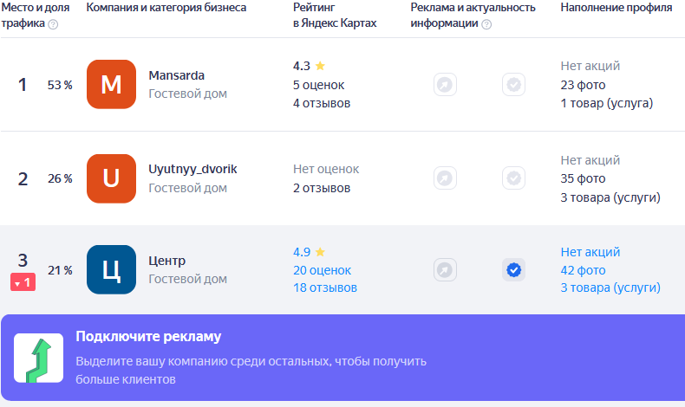Click the advertising arrow icon for Mansarda
The height and width of the screenshot is (407, 685).
click(445, 84)
